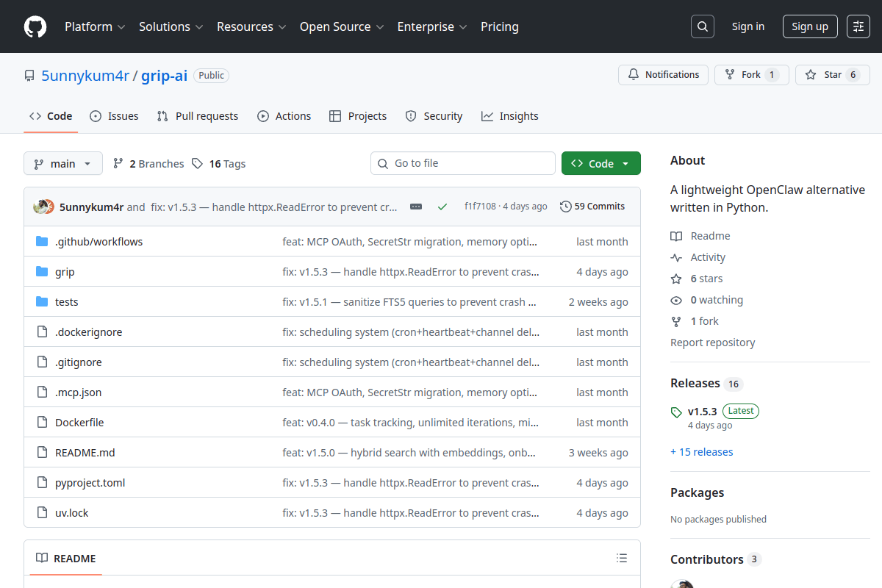Click the GitHub octocat logo

click(35, 26)
